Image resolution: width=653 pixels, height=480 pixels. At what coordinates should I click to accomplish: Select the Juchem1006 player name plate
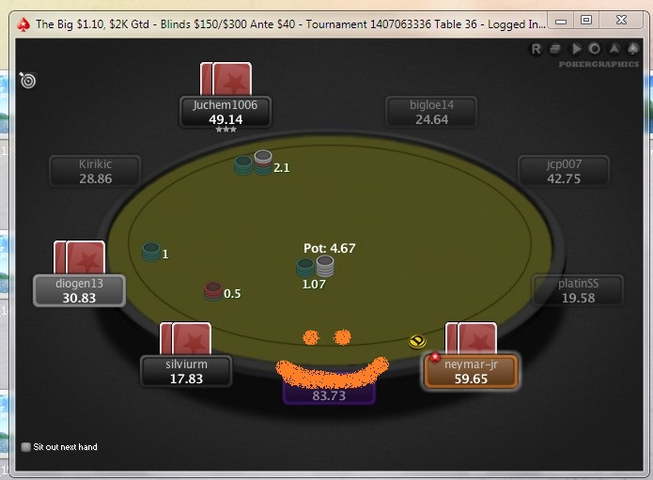(x=225, y=112)
